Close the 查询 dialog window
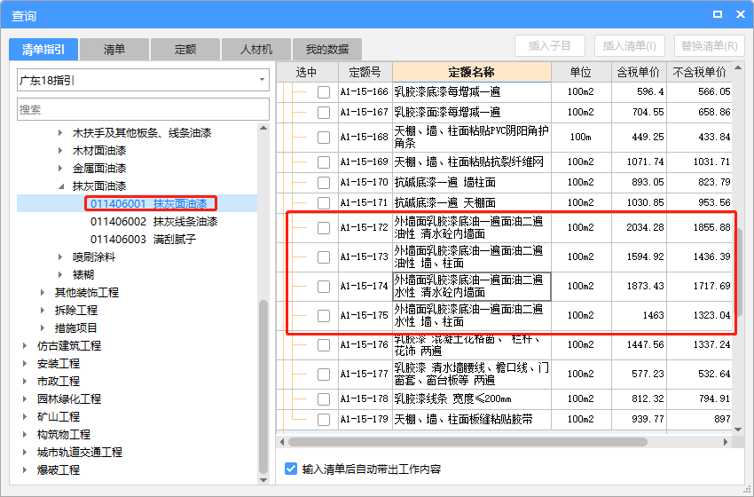This screenshot has height=497, width=754. click(x=741, y=14)
